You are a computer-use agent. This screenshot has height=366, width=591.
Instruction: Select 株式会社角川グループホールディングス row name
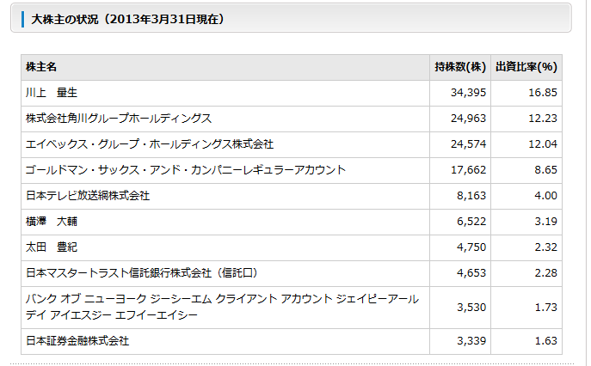(x=119, y=119)
